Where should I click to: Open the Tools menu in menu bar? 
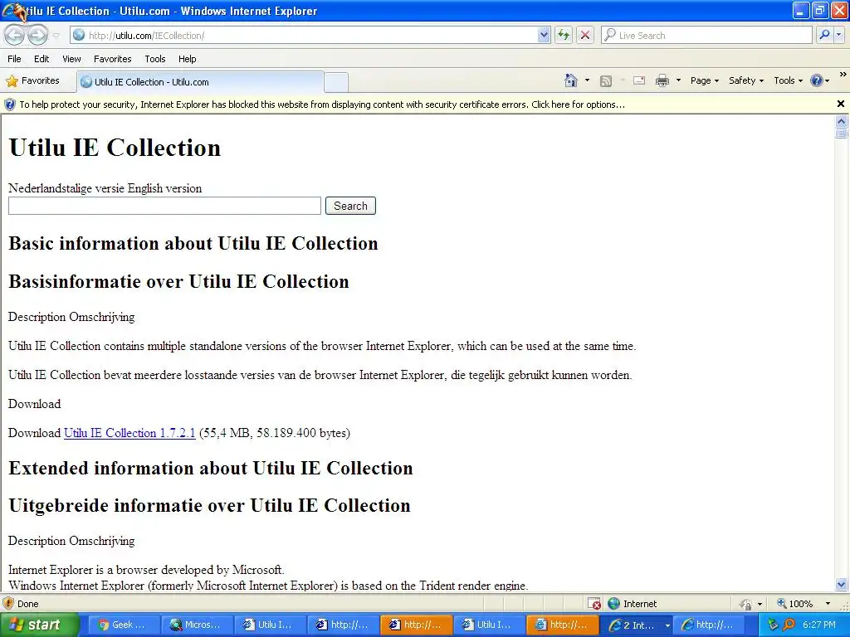point(155,59)
